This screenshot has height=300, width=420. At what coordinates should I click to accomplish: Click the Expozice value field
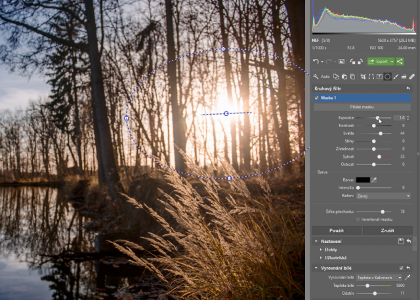click(400, 118)
